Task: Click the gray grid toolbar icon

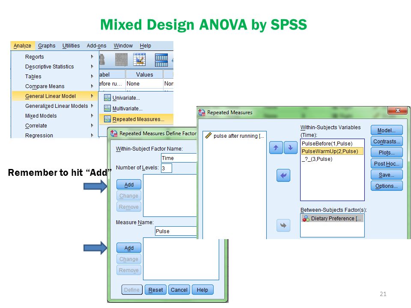Action: pos(121,59)
